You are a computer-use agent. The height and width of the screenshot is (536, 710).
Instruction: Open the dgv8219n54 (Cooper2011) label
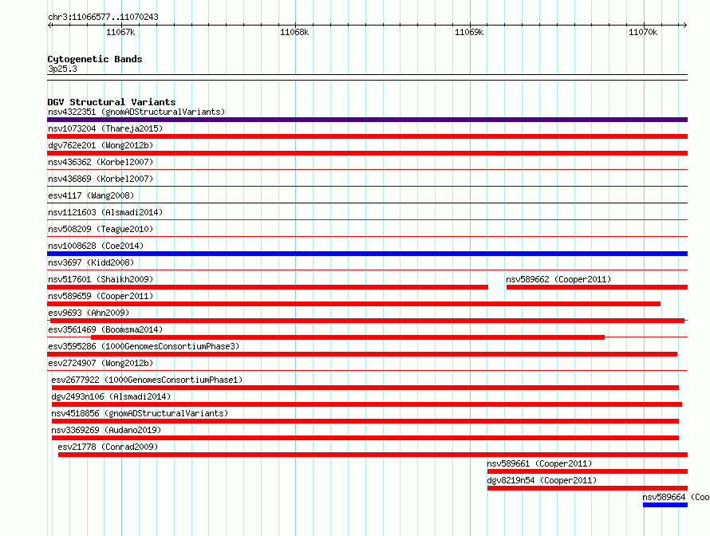coord(542,480)
